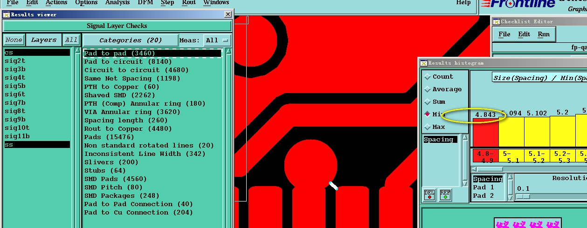The height and width of the screenshot is (228, 587).
Task: Open the Windows menu
Action: [216, 3]
